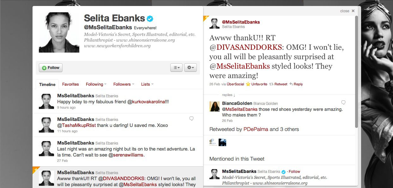393x188 pixels.
Task: Click PDePalma retweeter link
Action: (x=256, y=129)
